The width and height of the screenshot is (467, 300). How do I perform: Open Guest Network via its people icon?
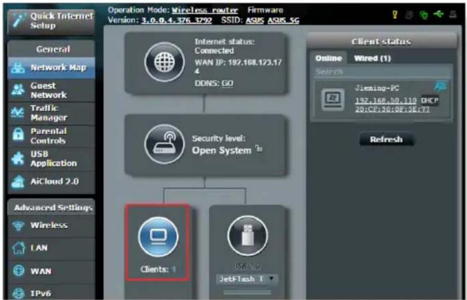(x=18, y=90)
